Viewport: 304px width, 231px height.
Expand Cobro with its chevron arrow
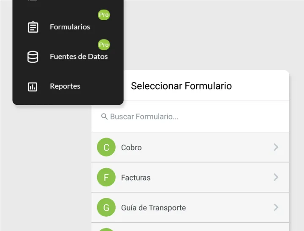point(276,147)
